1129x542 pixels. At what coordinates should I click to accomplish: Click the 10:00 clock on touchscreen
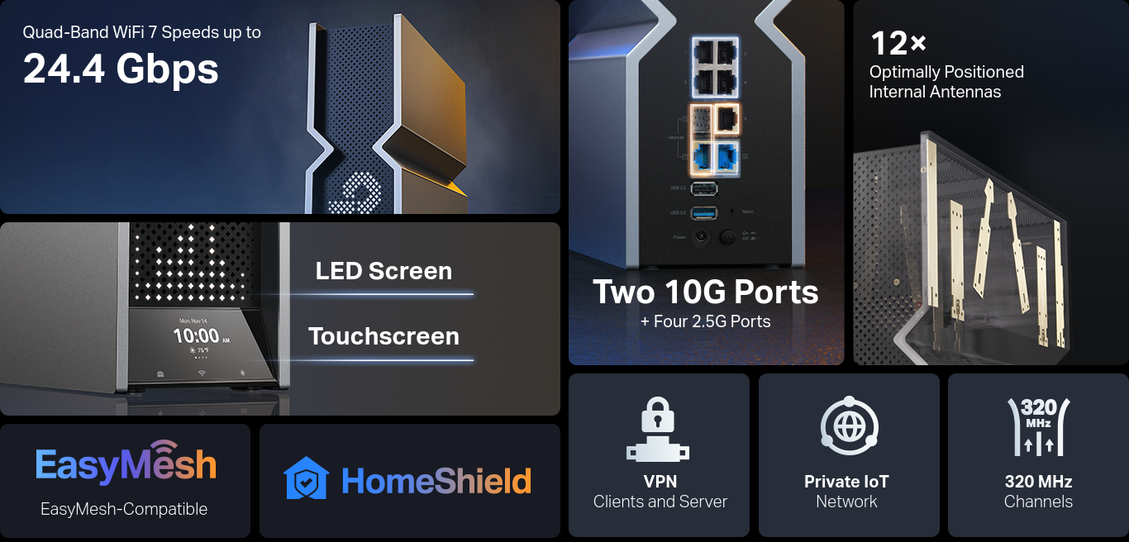tap(196, 336)
